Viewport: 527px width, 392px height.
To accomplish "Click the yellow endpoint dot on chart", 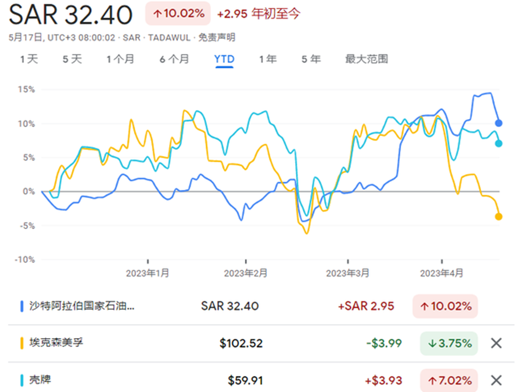I will click(x=499, y=217).
